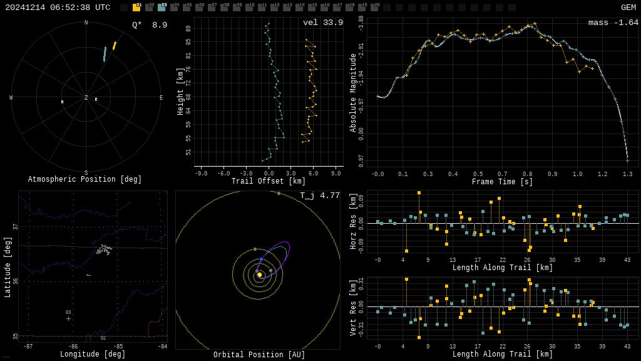The image size is (641, 361).
Task: Select the station 05 box
Action: [x=187, y=8]
